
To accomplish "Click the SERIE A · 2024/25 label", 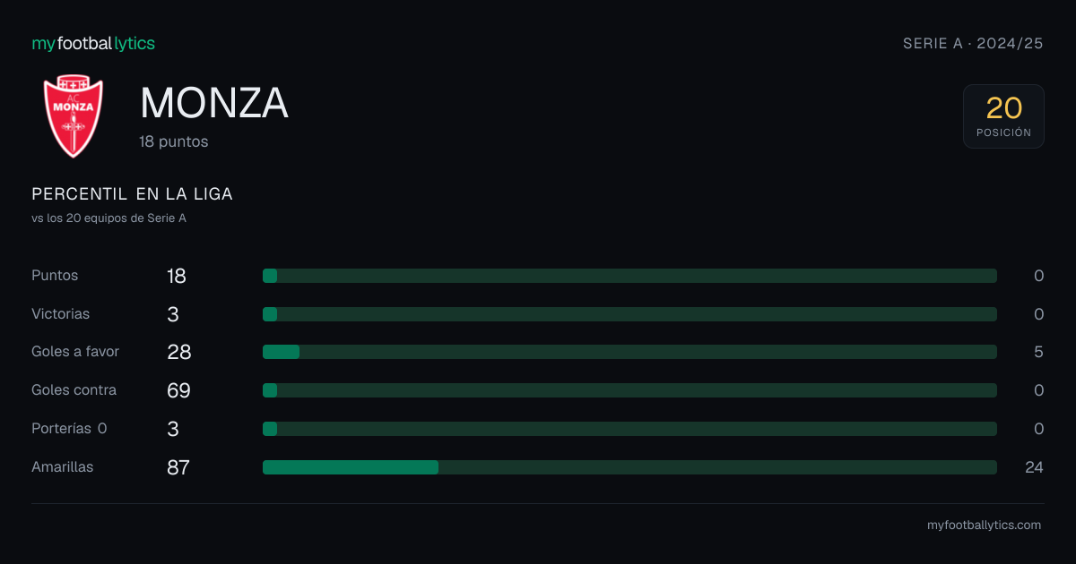I will (x=973, y=43).
